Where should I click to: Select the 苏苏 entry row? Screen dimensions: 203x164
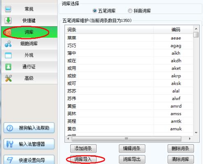pos(129,91)
